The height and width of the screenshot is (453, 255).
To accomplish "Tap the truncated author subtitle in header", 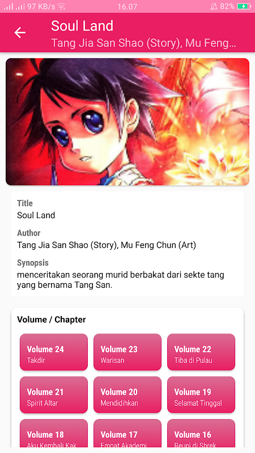I will pos(144,43).
